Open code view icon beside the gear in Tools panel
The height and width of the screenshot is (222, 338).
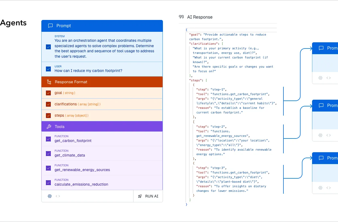tap(58, 196)
